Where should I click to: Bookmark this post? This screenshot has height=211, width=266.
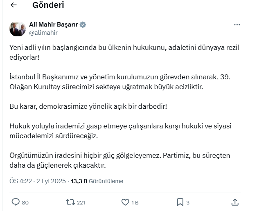(x=180, y=202)
